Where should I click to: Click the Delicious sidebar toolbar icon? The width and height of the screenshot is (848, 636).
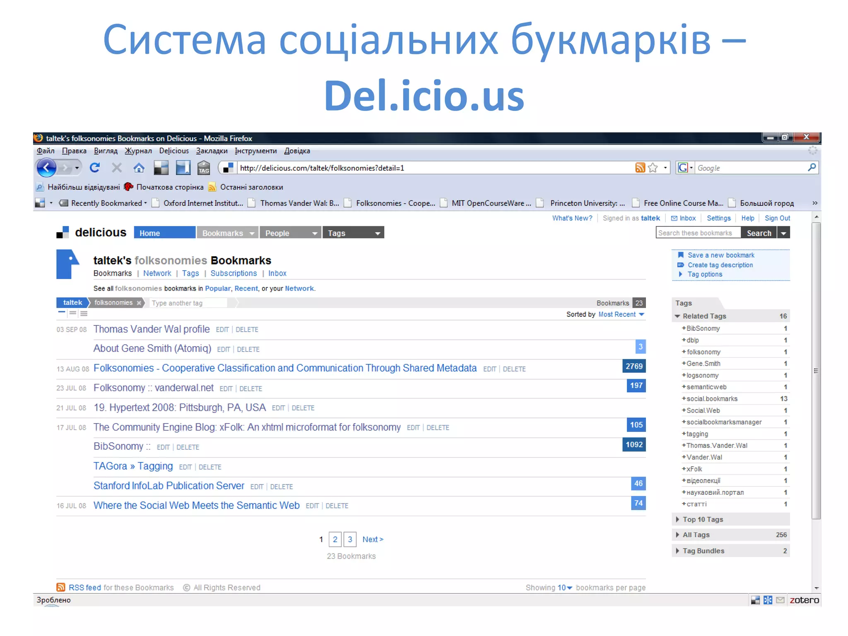(183, 168)
